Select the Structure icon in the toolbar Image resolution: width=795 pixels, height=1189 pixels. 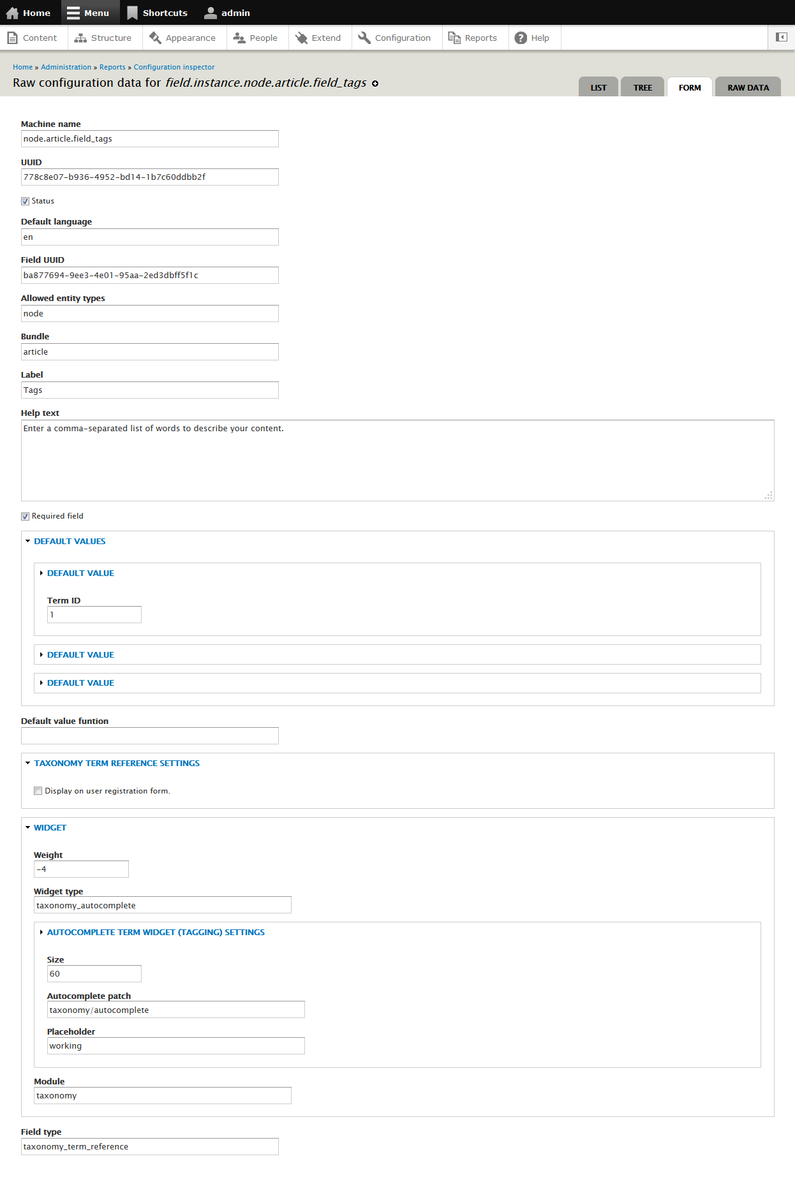coord(81,38)
